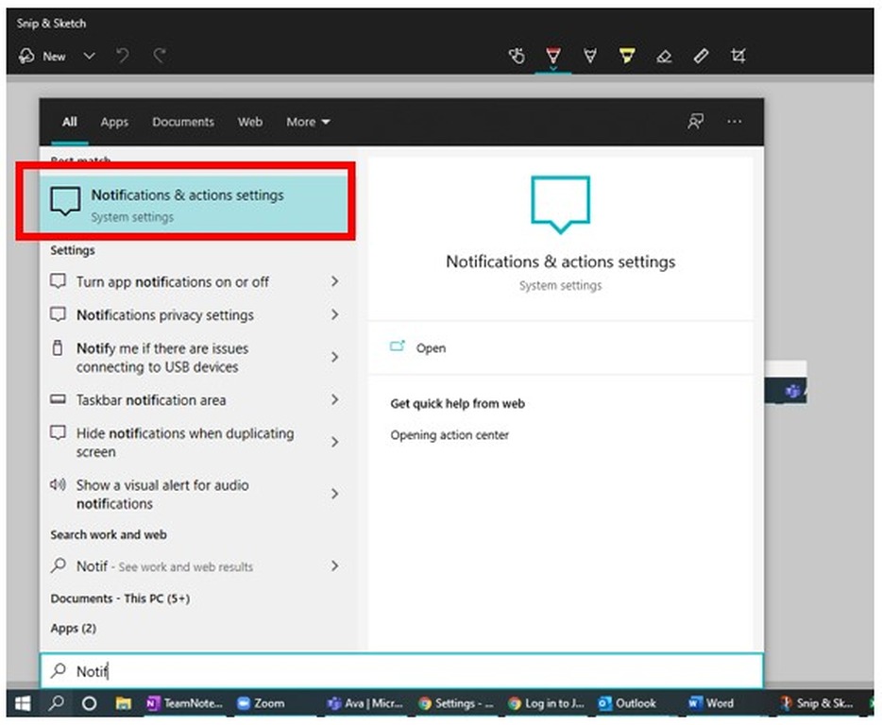Viewport: 882px width, 725px height.
Task: Click the search options ellipsis menu
Action: [735, 122]
